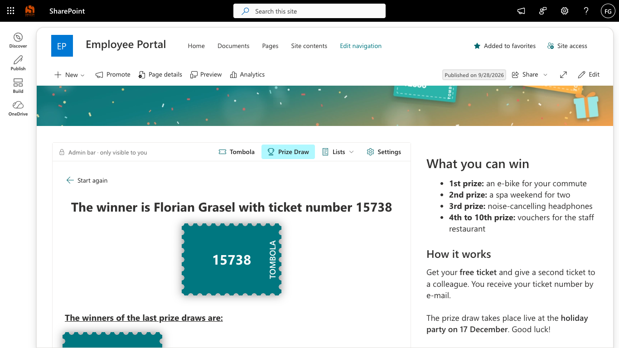Switch to the Tombola tab

click(x=237, y=152)
